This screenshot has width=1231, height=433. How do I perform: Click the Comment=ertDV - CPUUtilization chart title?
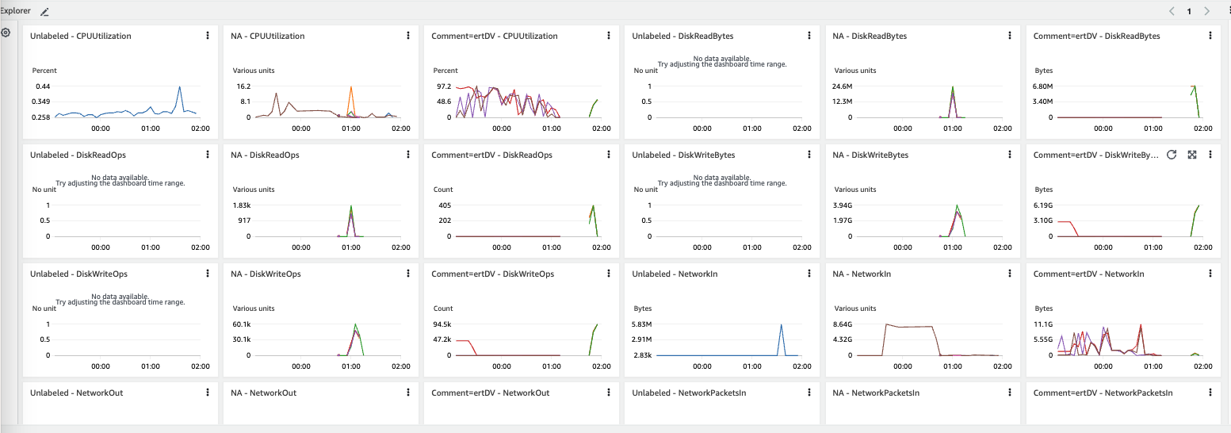click(x=495, y=36)
